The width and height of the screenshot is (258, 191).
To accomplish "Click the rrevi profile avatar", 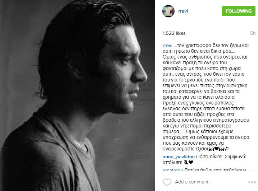I will point(168,11).
